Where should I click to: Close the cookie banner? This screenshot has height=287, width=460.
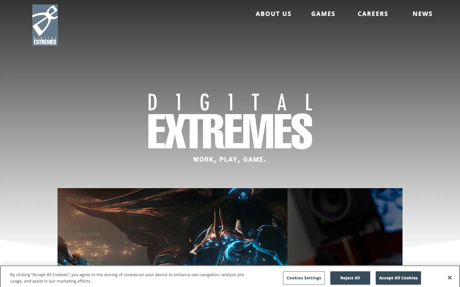point(449,278)
